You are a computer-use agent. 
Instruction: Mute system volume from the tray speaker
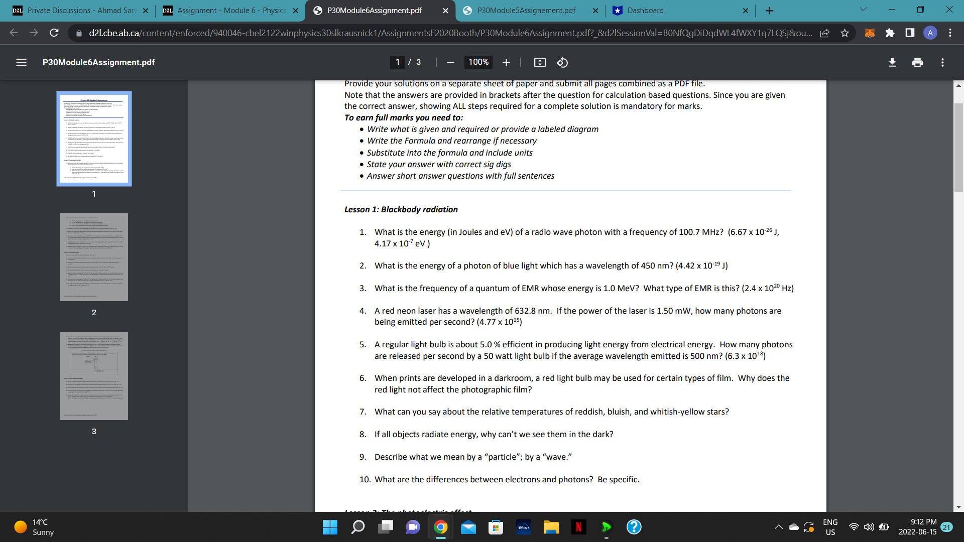point(868,527)
